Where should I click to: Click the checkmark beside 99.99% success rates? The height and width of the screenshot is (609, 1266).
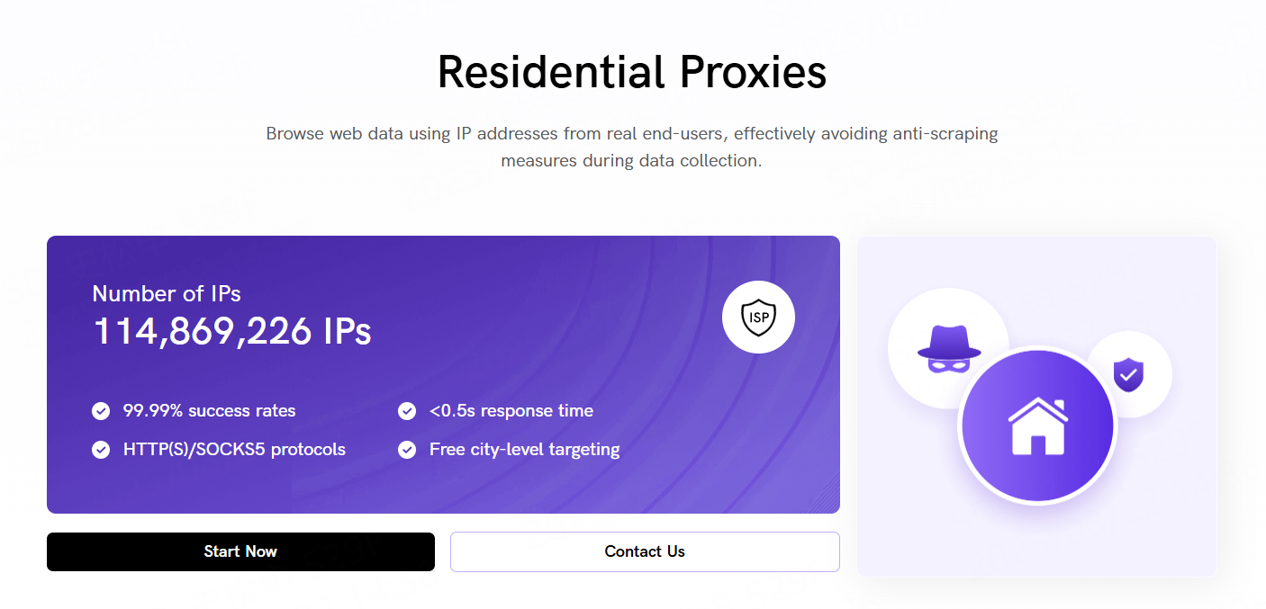click(101, 411)
